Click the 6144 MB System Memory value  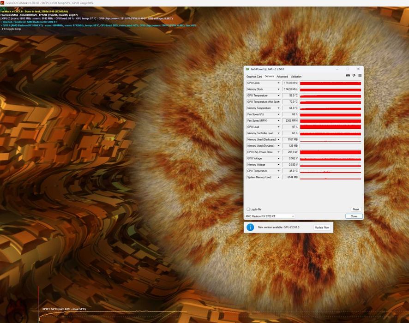[290, 177]
